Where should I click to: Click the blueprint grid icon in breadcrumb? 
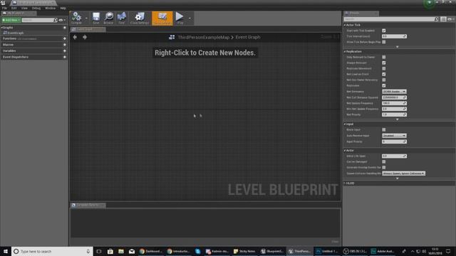172,37
